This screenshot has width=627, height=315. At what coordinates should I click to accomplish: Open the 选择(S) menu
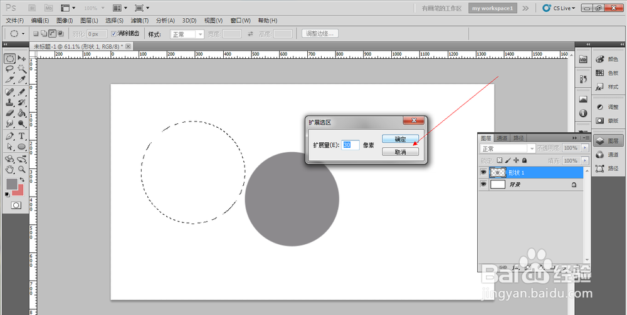[x=114, y=21]
